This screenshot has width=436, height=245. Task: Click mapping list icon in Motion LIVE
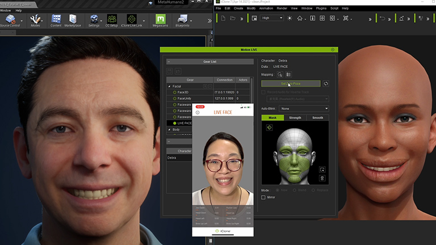click(x=288, y=74)
